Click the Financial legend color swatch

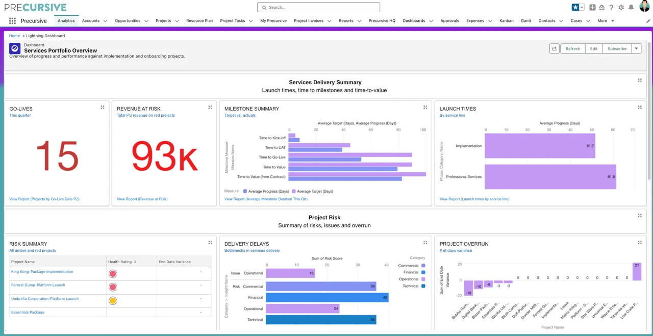[423, 272]
